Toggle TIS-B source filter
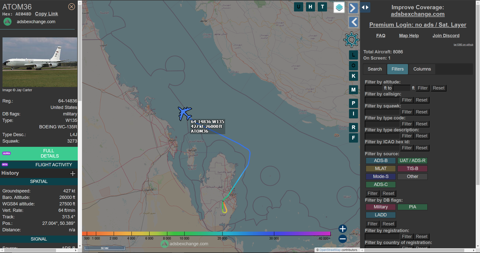Image resolution: width=480 pixels, height=253 pixels. click(412, 169)
